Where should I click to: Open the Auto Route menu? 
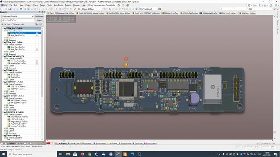point(58,5)
